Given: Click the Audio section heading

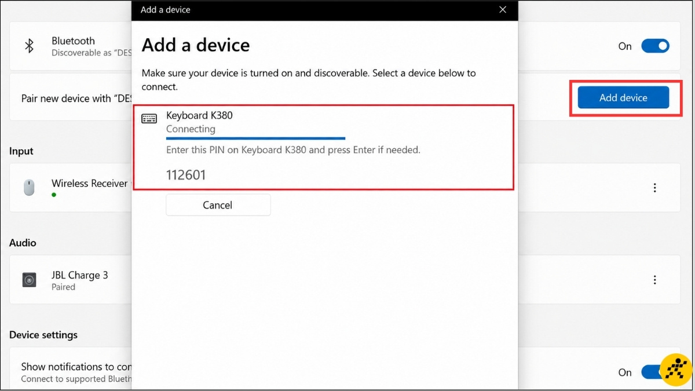Looking at the screenshot, I should (x=23, y=243).
